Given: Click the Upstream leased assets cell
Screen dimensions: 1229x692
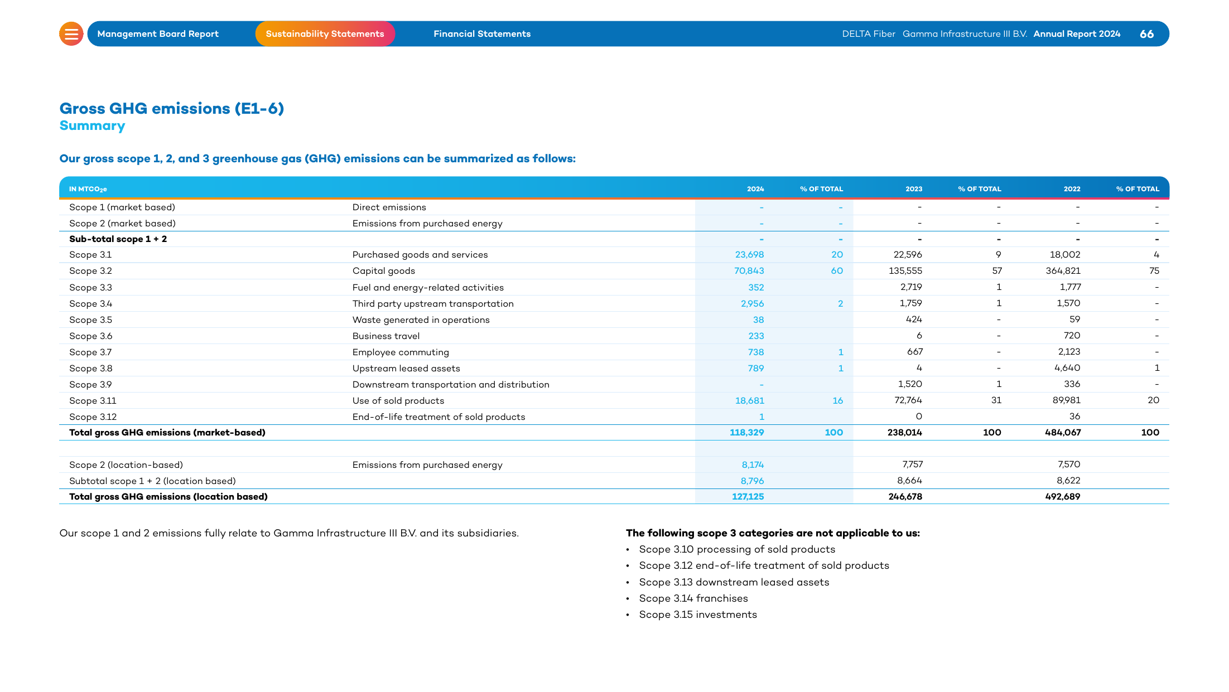Looking at the screenshot, I should click(406, 369).
